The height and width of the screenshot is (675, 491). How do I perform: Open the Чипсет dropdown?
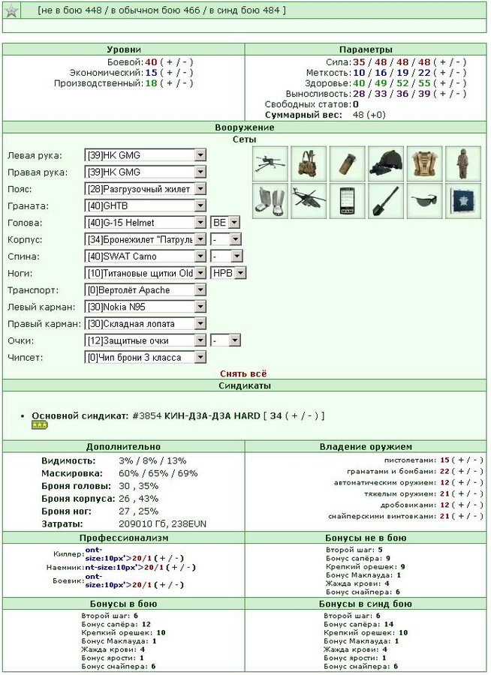point(146,357)
